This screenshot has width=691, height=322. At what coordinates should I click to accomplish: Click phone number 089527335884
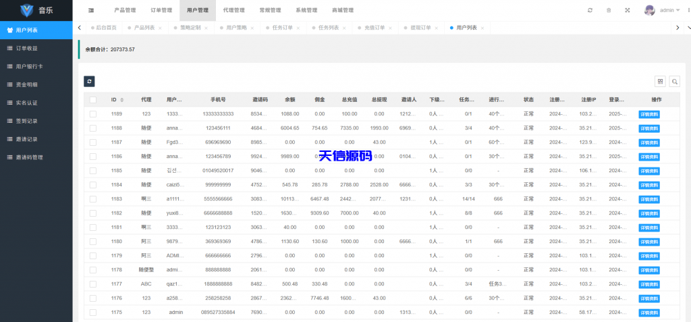[x=218, y=313]
